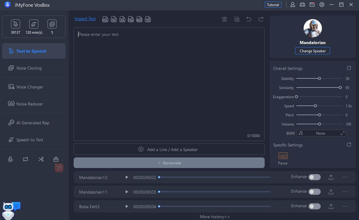Image resolution: width=359 pixels, height=220 pixels.
Task: Click Add a Line / Add a Speaker
Action: (169, 149)
